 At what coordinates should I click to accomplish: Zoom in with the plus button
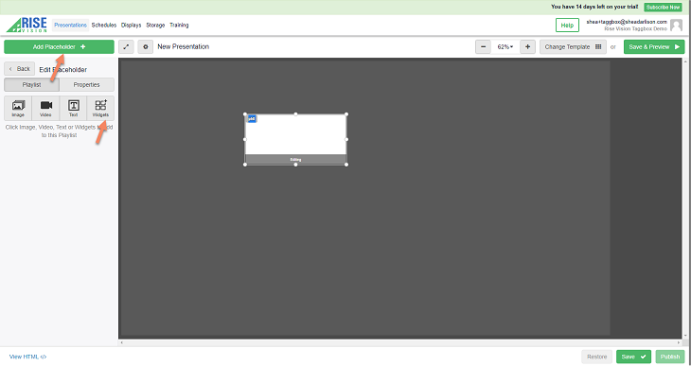(x=527, y=46)
